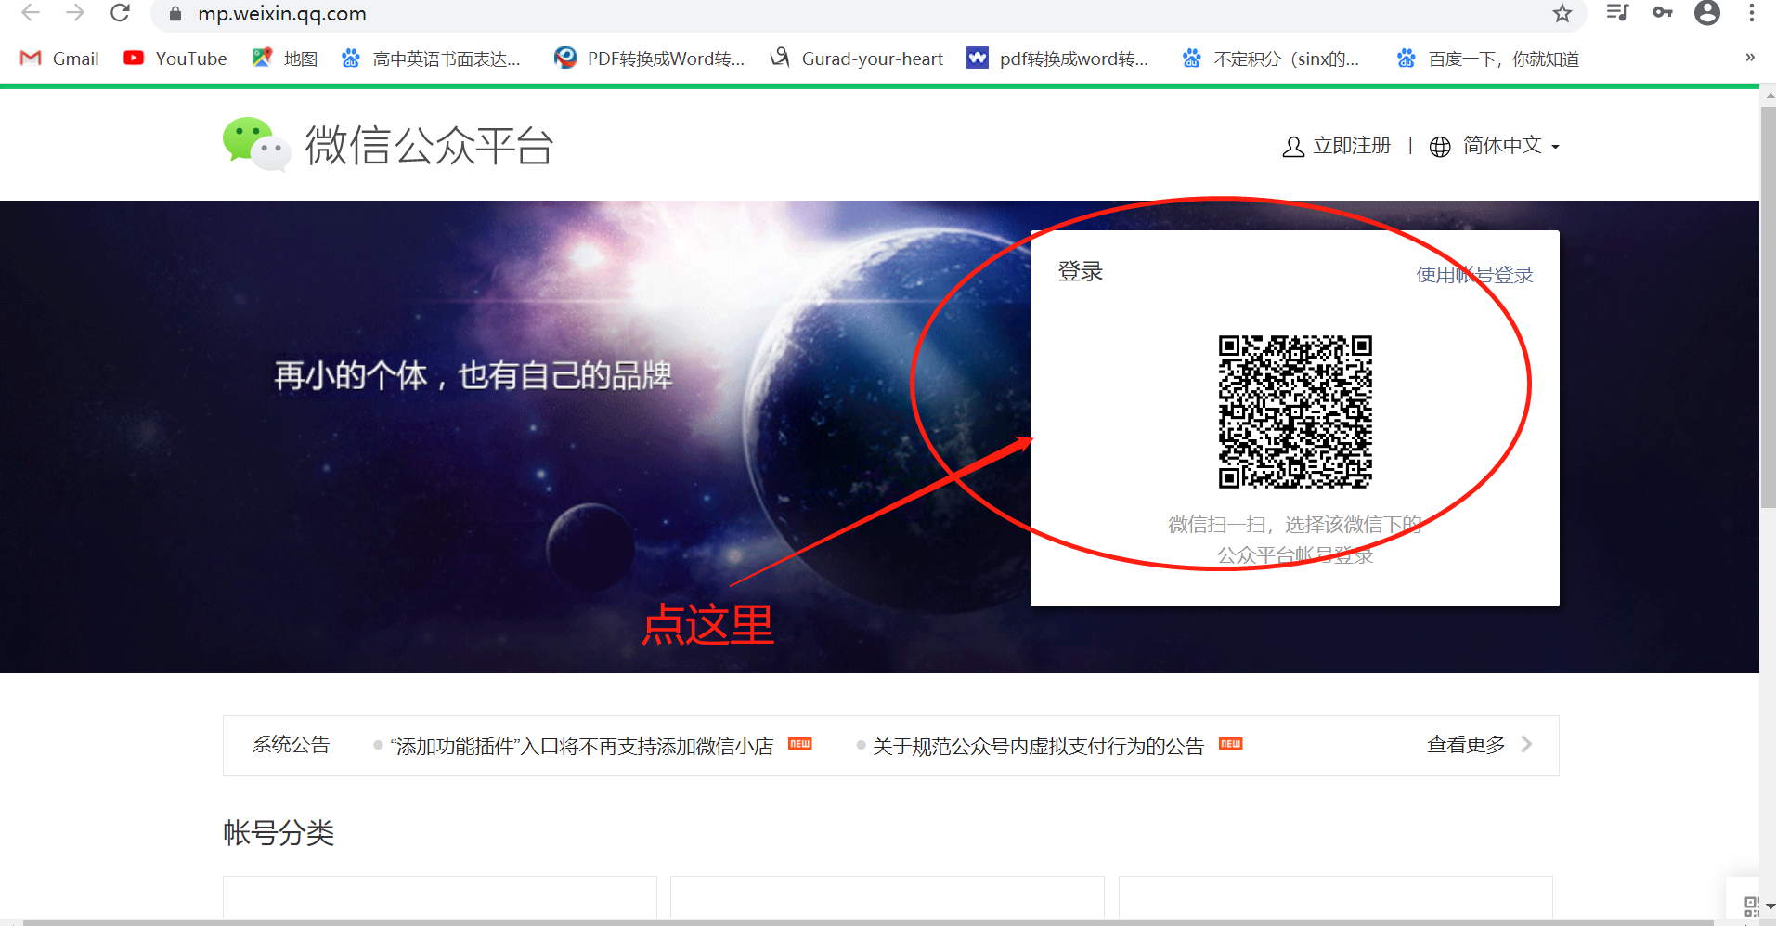1776x926 pixels.
Task: Open the 不定积分 bookmark
Action: click(1270, 59)
